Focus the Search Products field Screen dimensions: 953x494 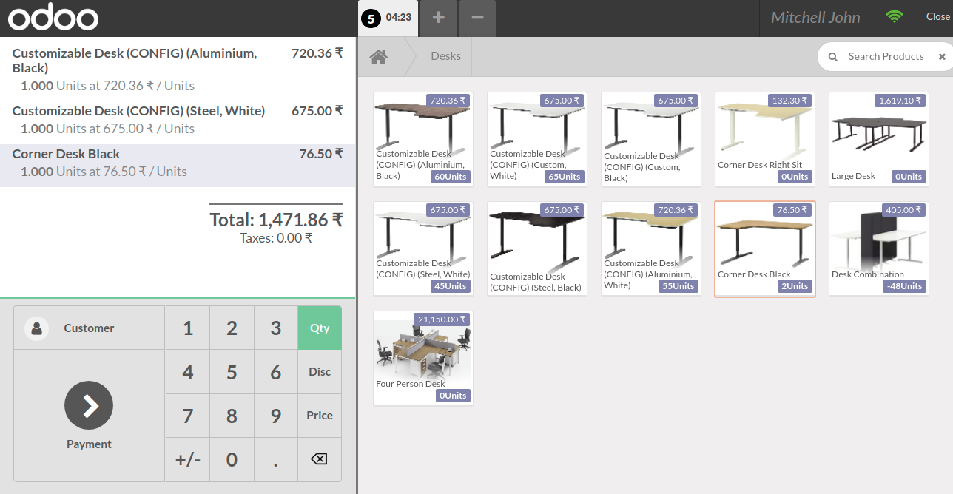click(x=886, y=57)
